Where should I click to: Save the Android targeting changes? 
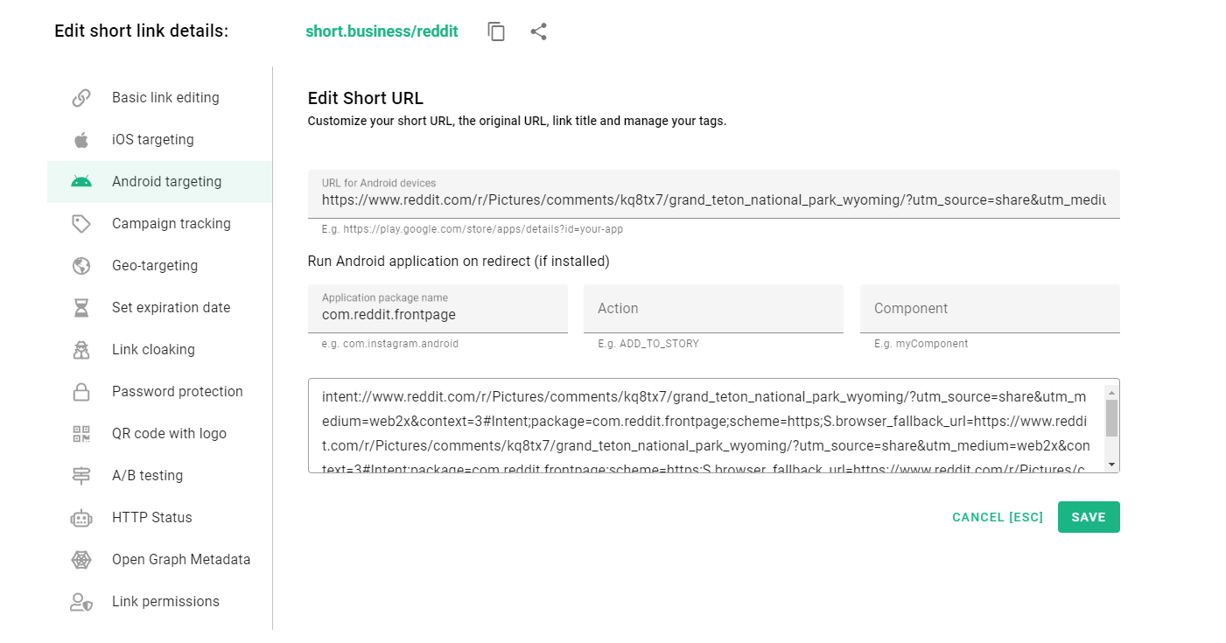(x=1088, y=517)
